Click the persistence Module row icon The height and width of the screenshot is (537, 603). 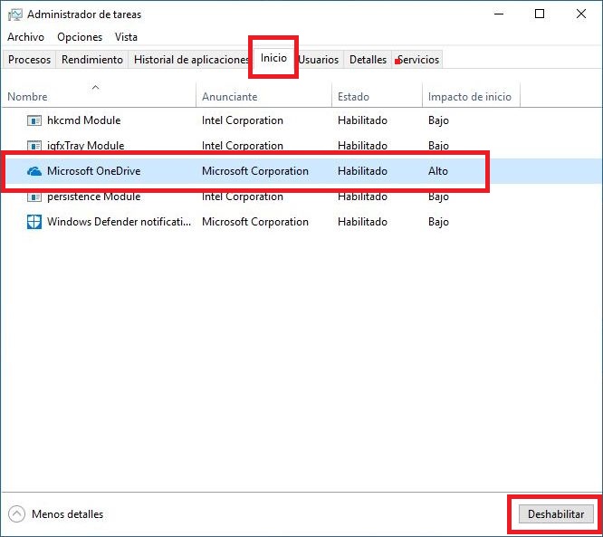point(34,197)
